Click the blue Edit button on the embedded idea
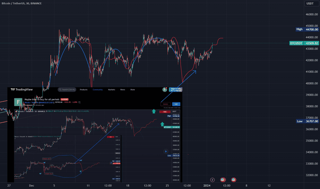The height and width of the screenshot is (189, 320). [x=176, y=104]
